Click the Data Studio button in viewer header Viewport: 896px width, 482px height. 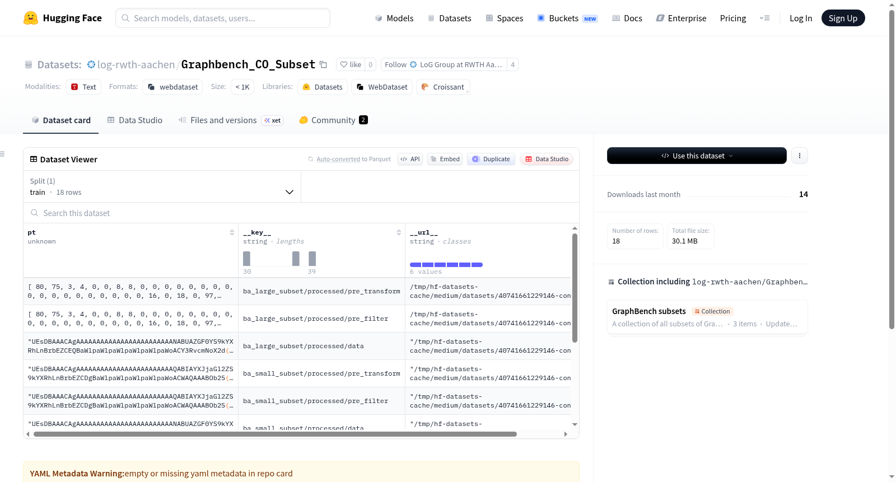tap(547, 159)
